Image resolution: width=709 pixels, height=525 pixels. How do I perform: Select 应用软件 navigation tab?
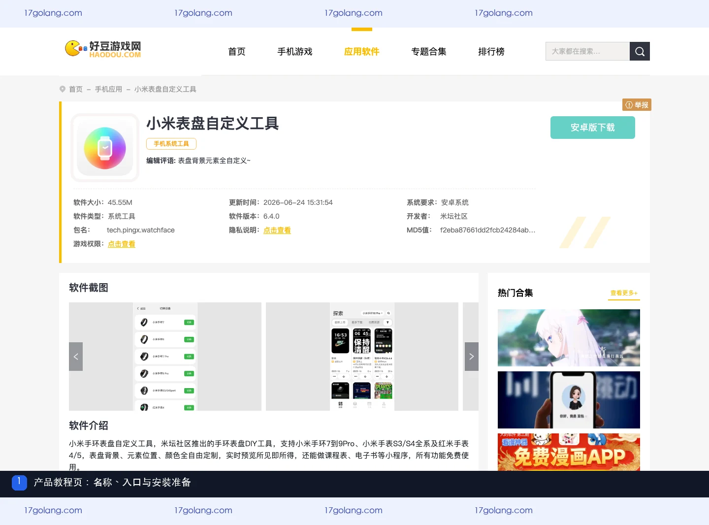point(362,52)
